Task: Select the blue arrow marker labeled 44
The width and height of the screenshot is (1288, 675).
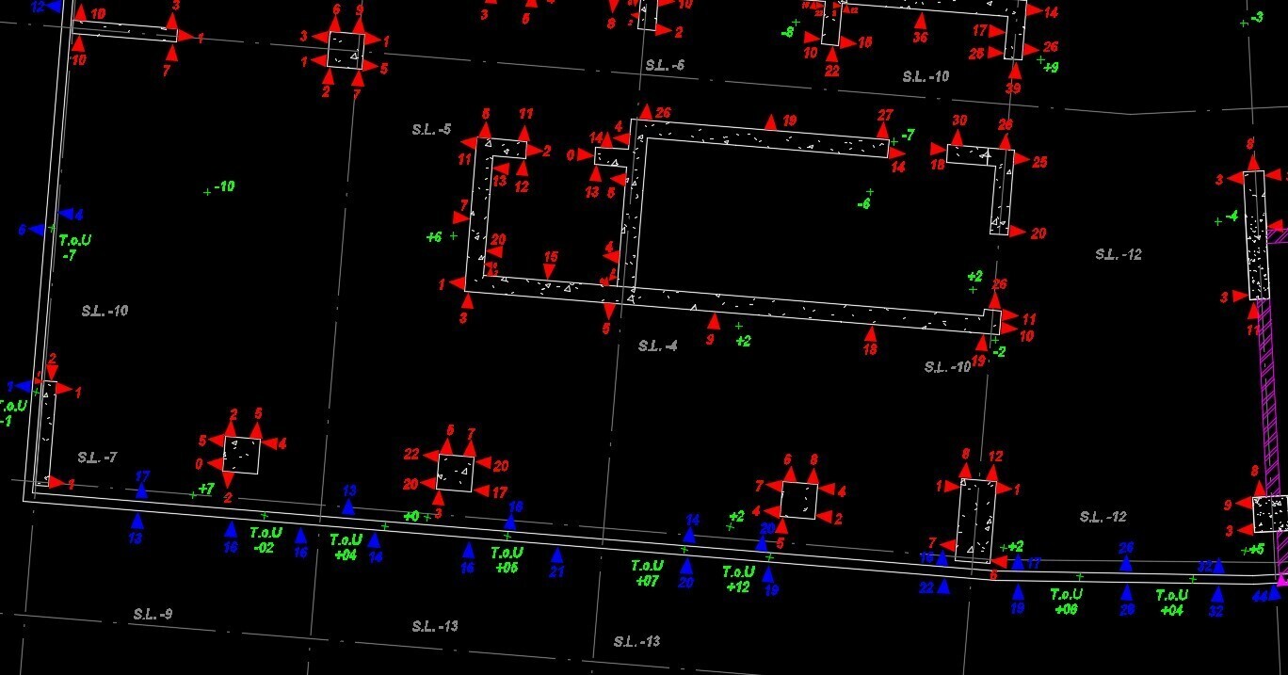Action: tap(1275, 592)
